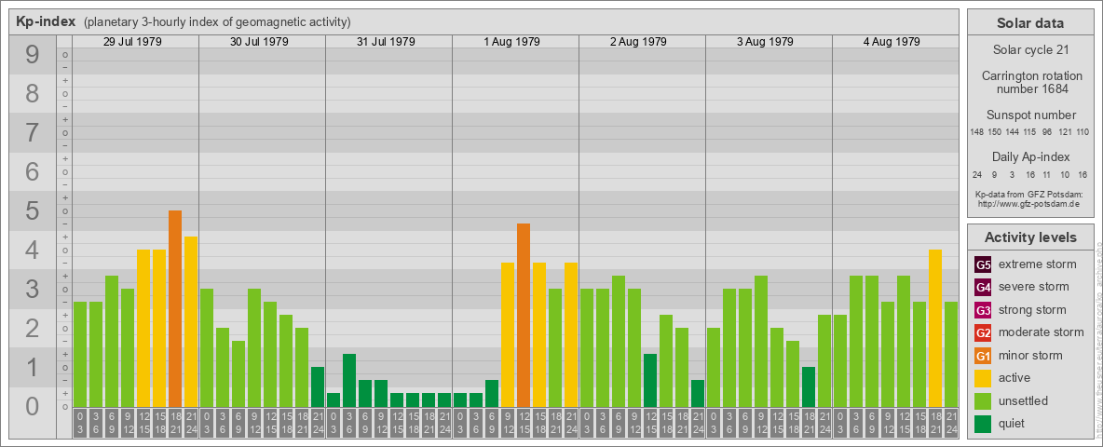Select the '31 Jul 1979' date header
The width and height of the screenshot is (1103, 447).
pos(386,42)
